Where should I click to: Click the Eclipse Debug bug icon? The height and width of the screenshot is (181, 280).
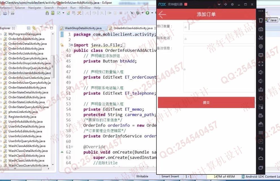pos(138,13)
